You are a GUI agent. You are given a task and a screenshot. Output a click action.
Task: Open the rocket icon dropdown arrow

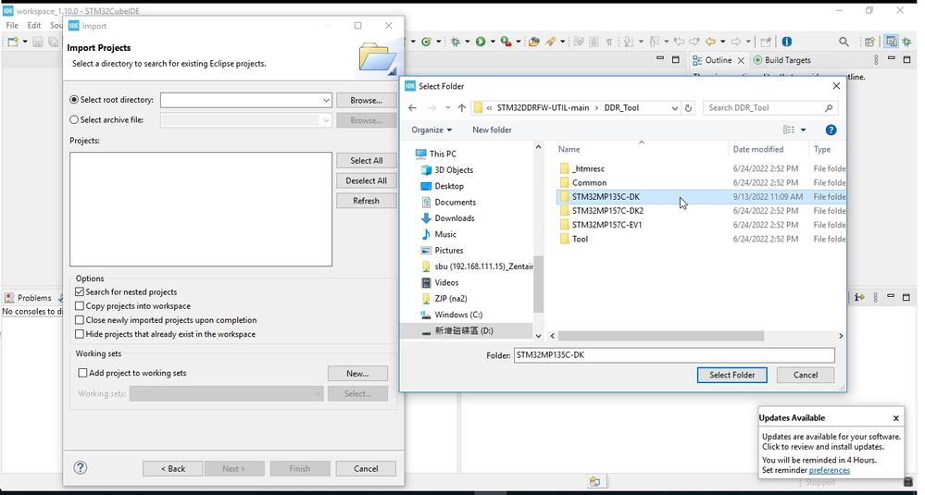click(562, 42)
